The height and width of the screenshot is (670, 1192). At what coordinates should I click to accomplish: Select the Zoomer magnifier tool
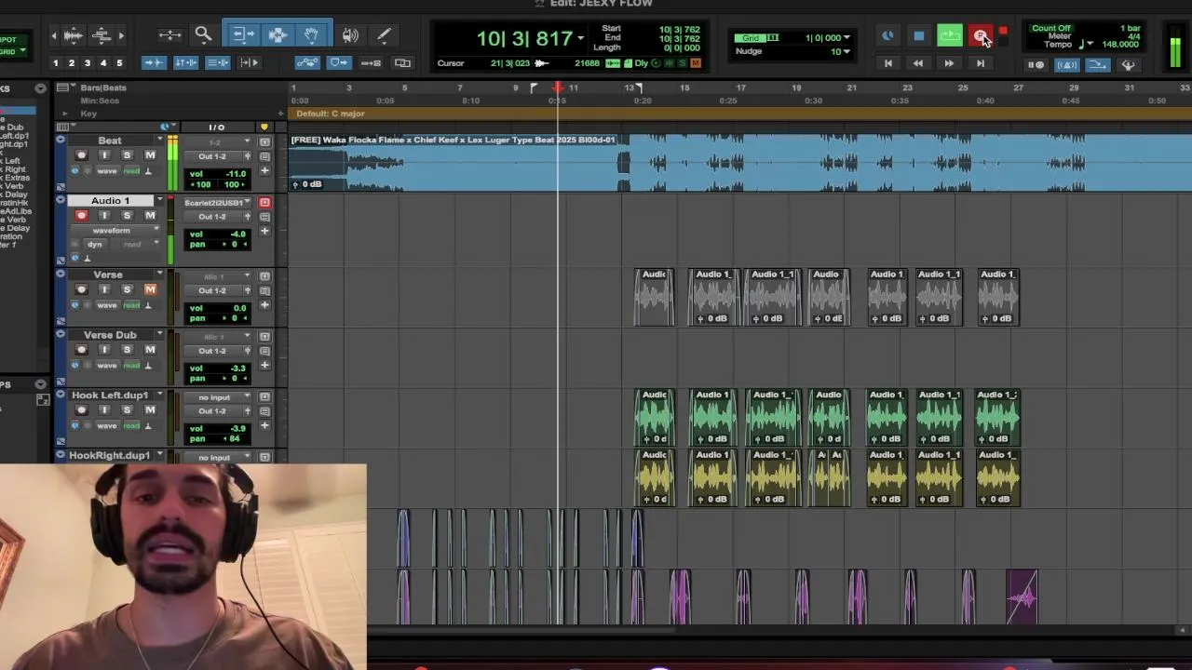point(203,35)
